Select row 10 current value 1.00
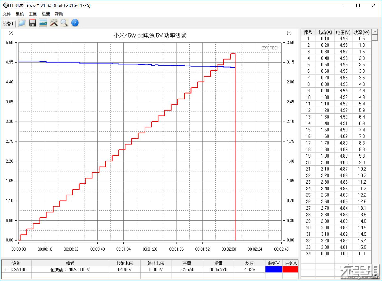This screenshot has height=281, width=382. [x=325, y=97]
